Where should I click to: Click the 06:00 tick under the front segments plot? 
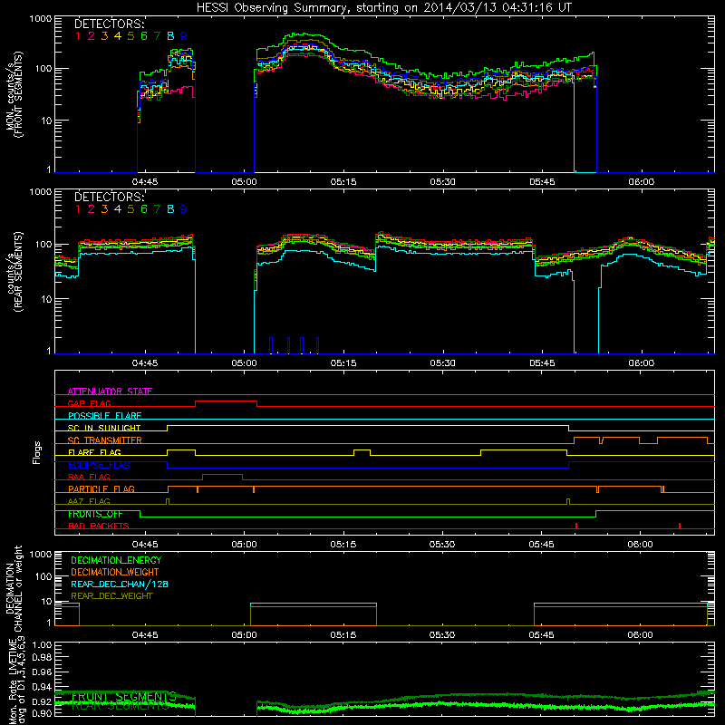pyautogui.click(x=641, y=182)
